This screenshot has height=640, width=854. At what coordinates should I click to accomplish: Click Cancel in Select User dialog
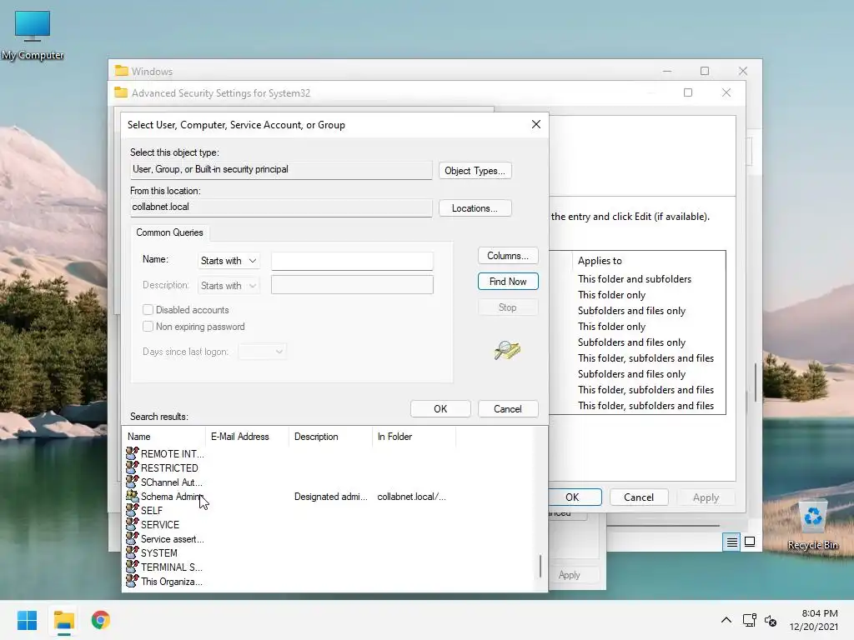[x=508, y=408]
